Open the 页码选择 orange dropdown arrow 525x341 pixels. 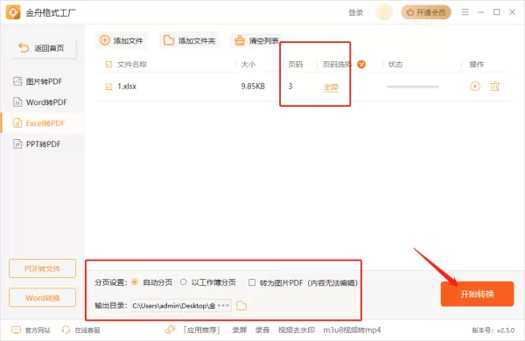coord(361,64)
